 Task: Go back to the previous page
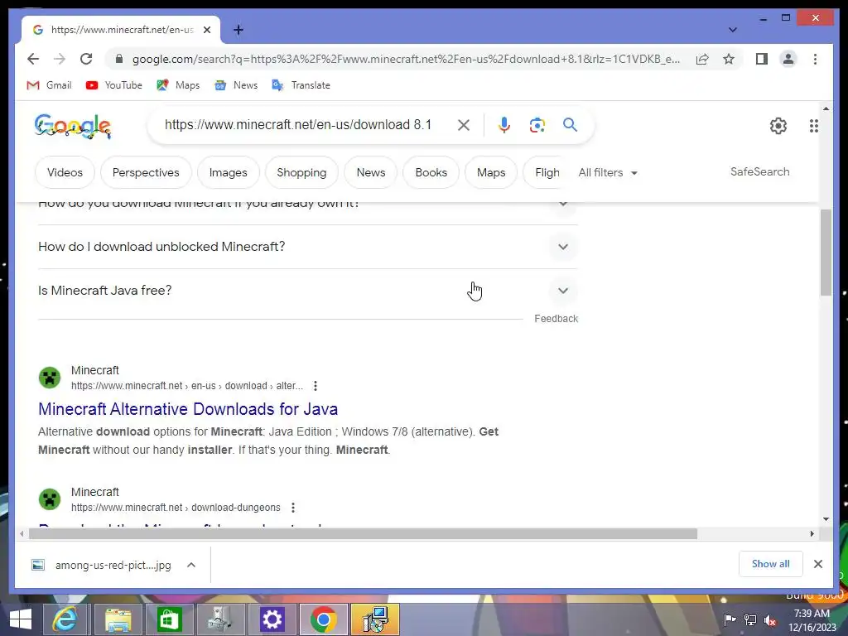(33, 59)
